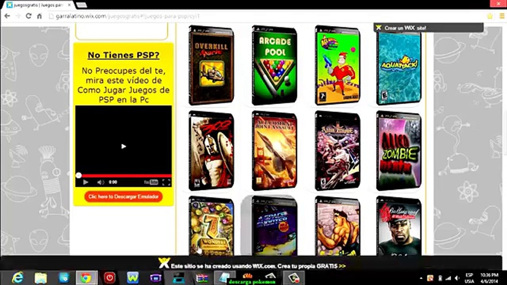Viewport: 507px width, 285px height.
Task: Go to the browser home page icon
Action: pyautogui.click(x=39, y=16)
